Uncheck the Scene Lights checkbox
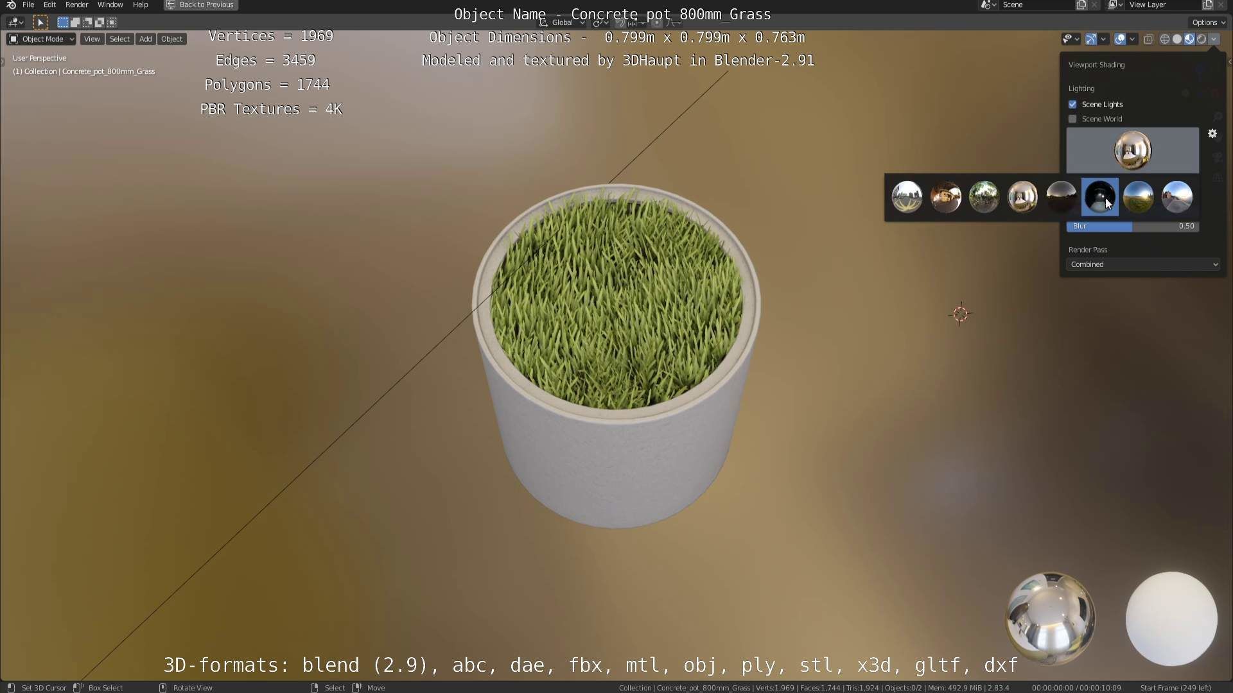1233x693 pixels. [1072, 104]
